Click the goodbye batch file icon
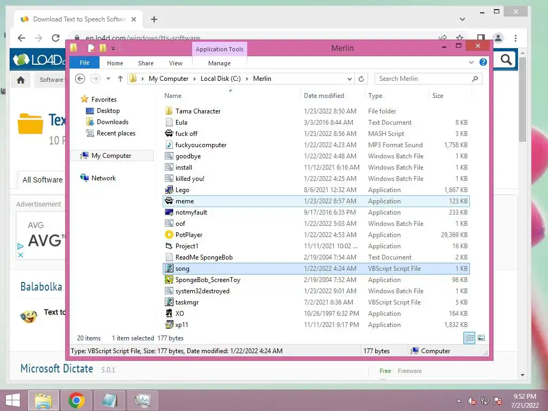The image size is (548, 411). click(169, 156)
